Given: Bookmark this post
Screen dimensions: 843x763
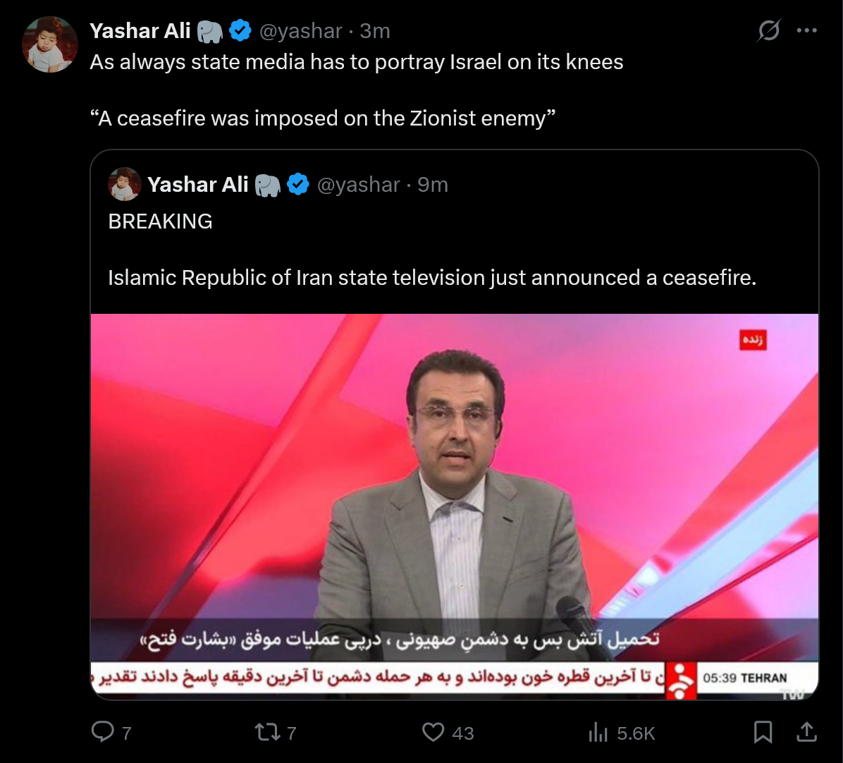Looking at the screenshot, I should [763, 733].
